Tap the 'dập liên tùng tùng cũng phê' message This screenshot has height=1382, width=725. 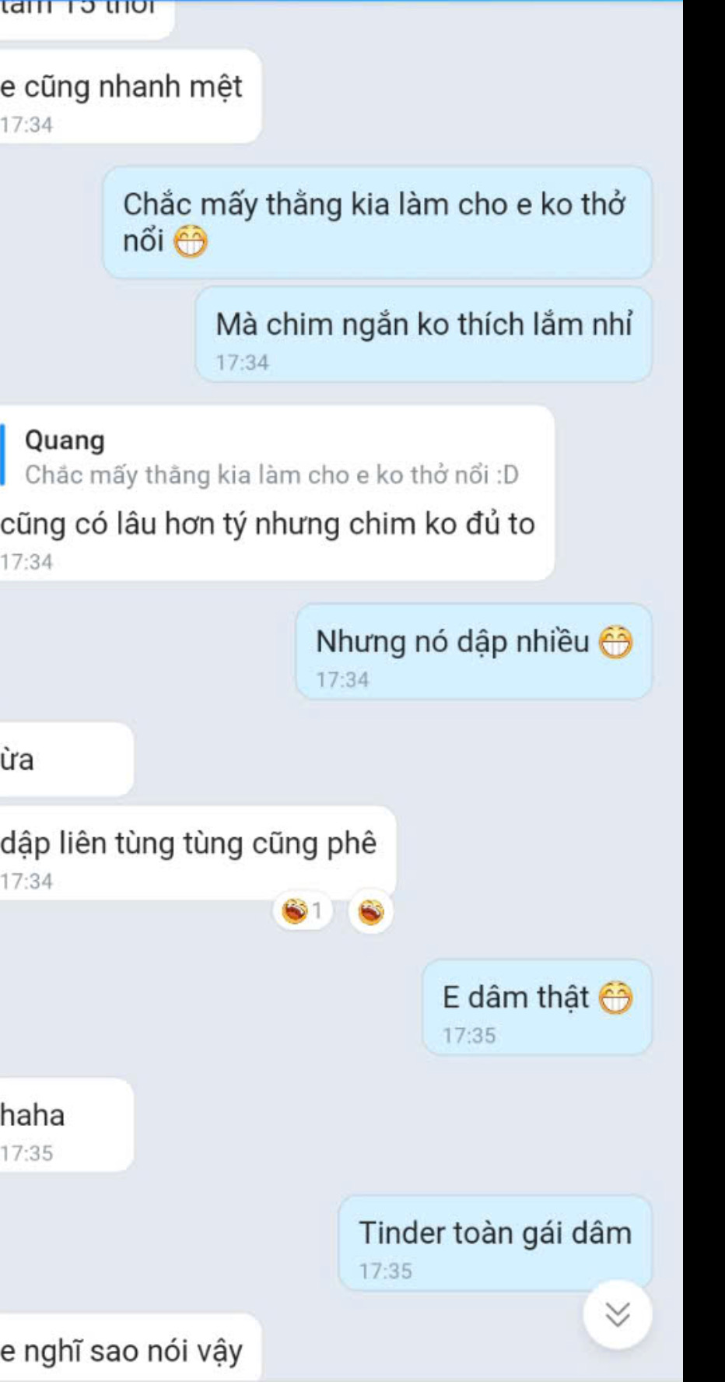pyautogui.click(x=196, y=853)
